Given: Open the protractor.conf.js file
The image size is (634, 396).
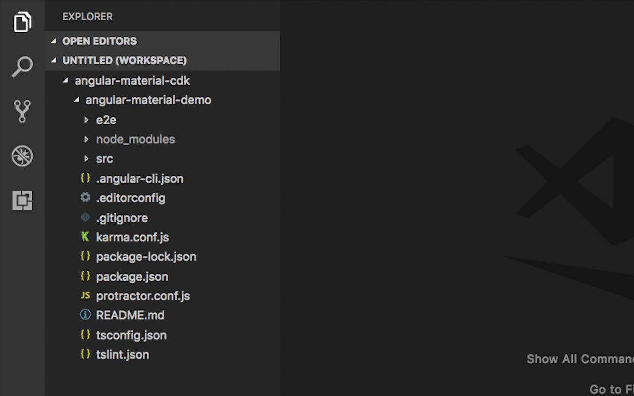Looking at the screenshot, I should 143,296.
